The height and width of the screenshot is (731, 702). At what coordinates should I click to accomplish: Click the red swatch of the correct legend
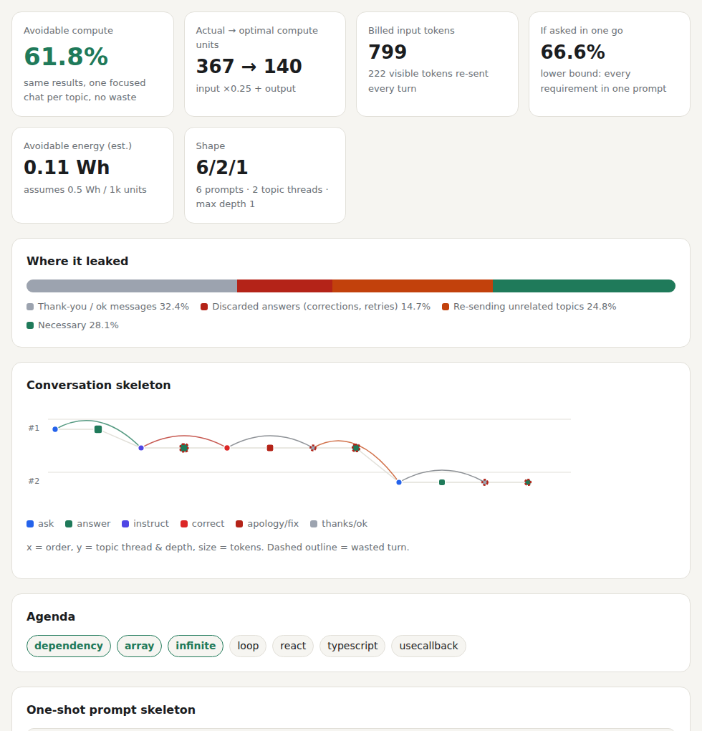(184, 524)
